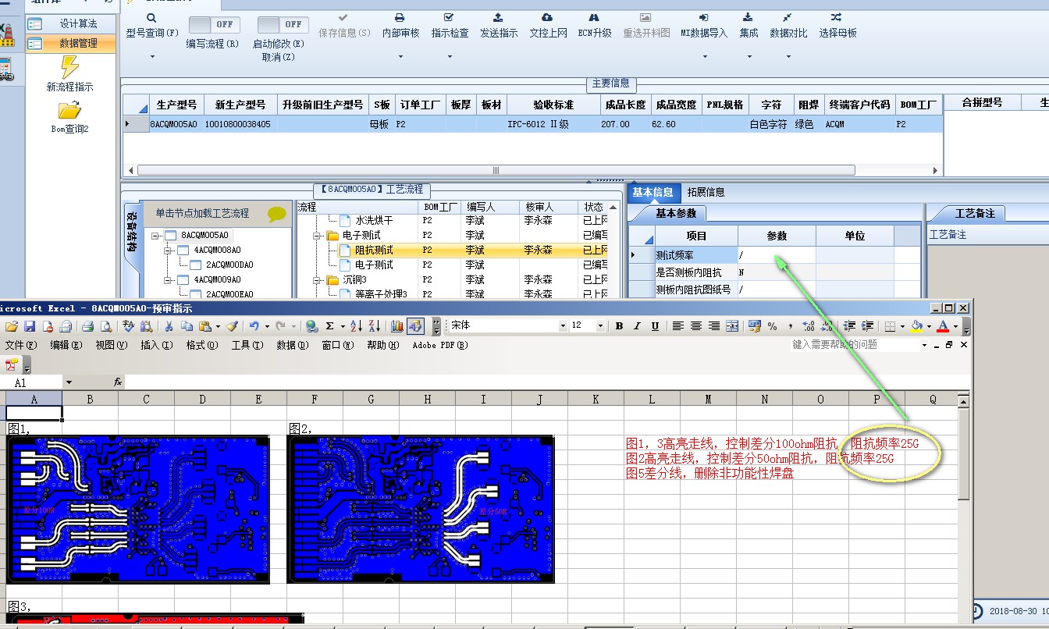1049x629 pixels.
Task: Click Excel Bold button
Action: 619,326
